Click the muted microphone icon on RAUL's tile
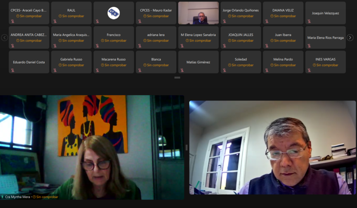Screen dimensions: 357x208 pos(55,21)
